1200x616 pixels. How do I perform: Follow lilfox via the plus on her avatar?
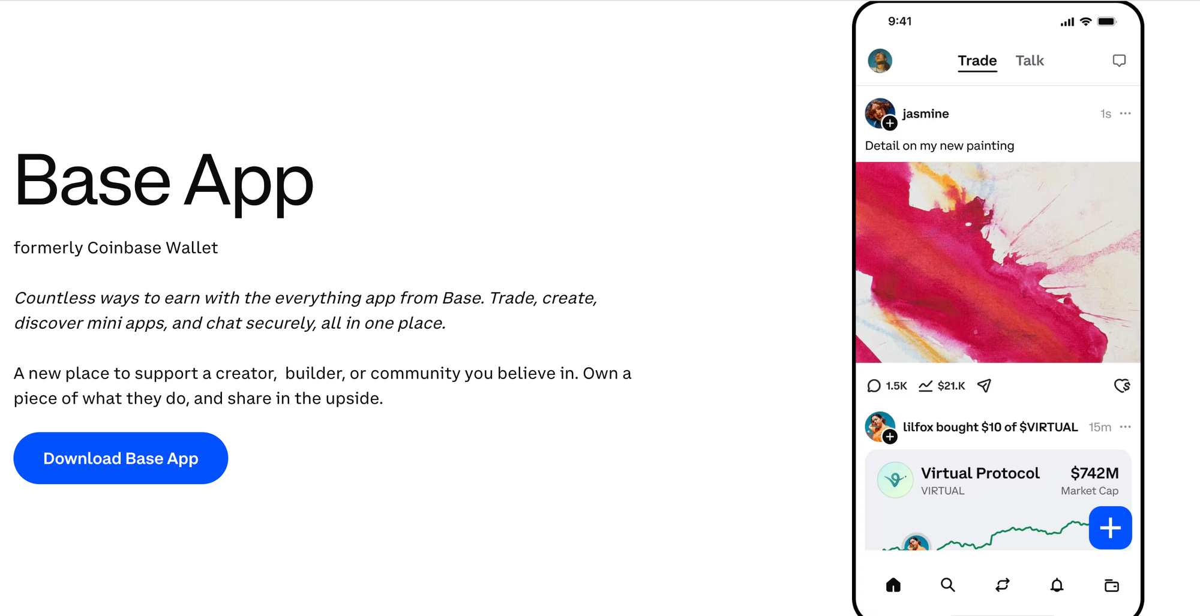point(890,437)
